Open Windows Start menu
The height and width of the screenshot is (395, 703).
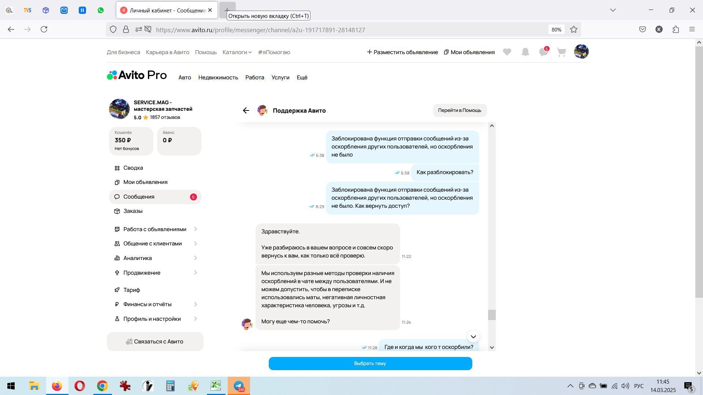11,386
